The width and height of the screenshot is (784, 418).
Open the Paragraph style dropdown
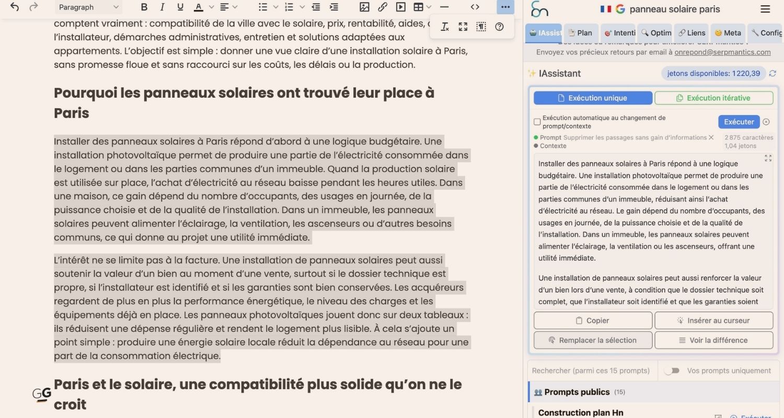tap(88, 7)
